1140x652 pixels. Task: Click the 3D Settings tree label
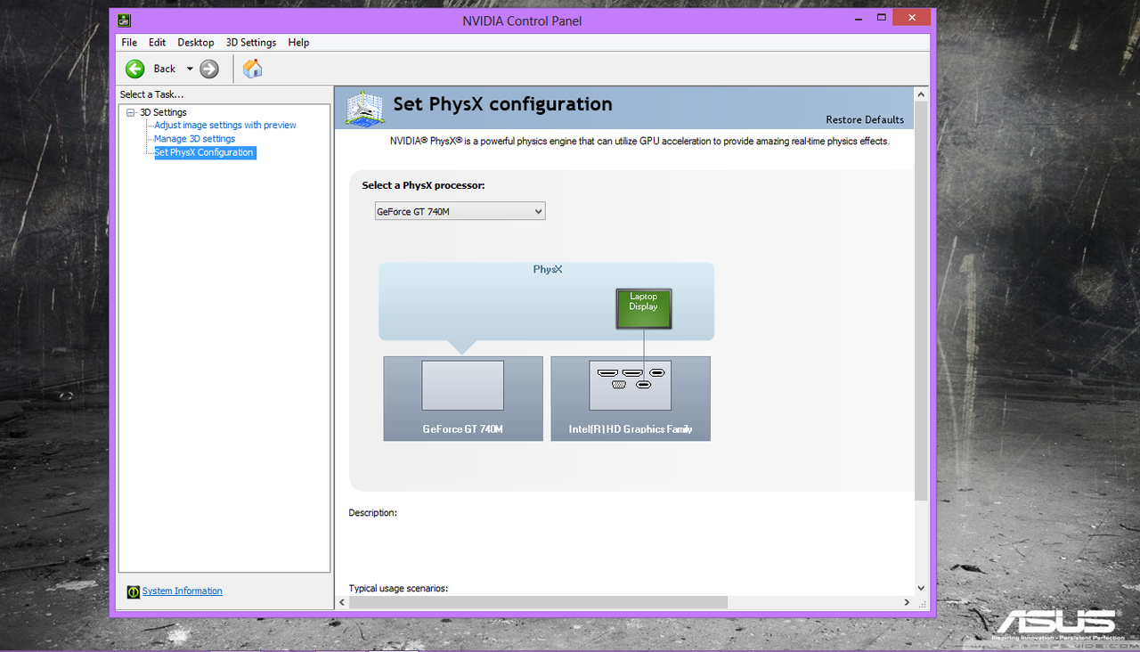(x=164, y=112)
